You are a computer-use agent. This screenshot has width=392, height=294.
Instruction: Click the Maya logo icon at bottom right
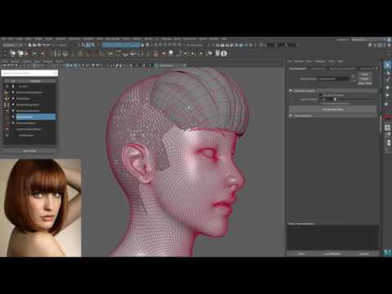tap(387, 252)
